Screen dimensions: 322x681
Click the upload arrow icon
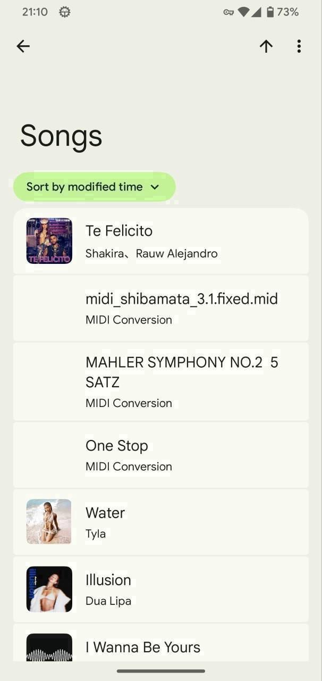pyautogui.click(x=266, y=46)
